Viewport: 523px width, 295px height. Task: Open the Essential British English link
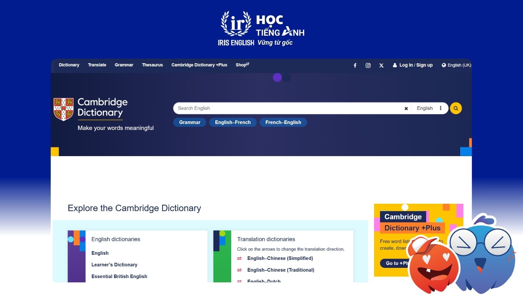[119, 276]
